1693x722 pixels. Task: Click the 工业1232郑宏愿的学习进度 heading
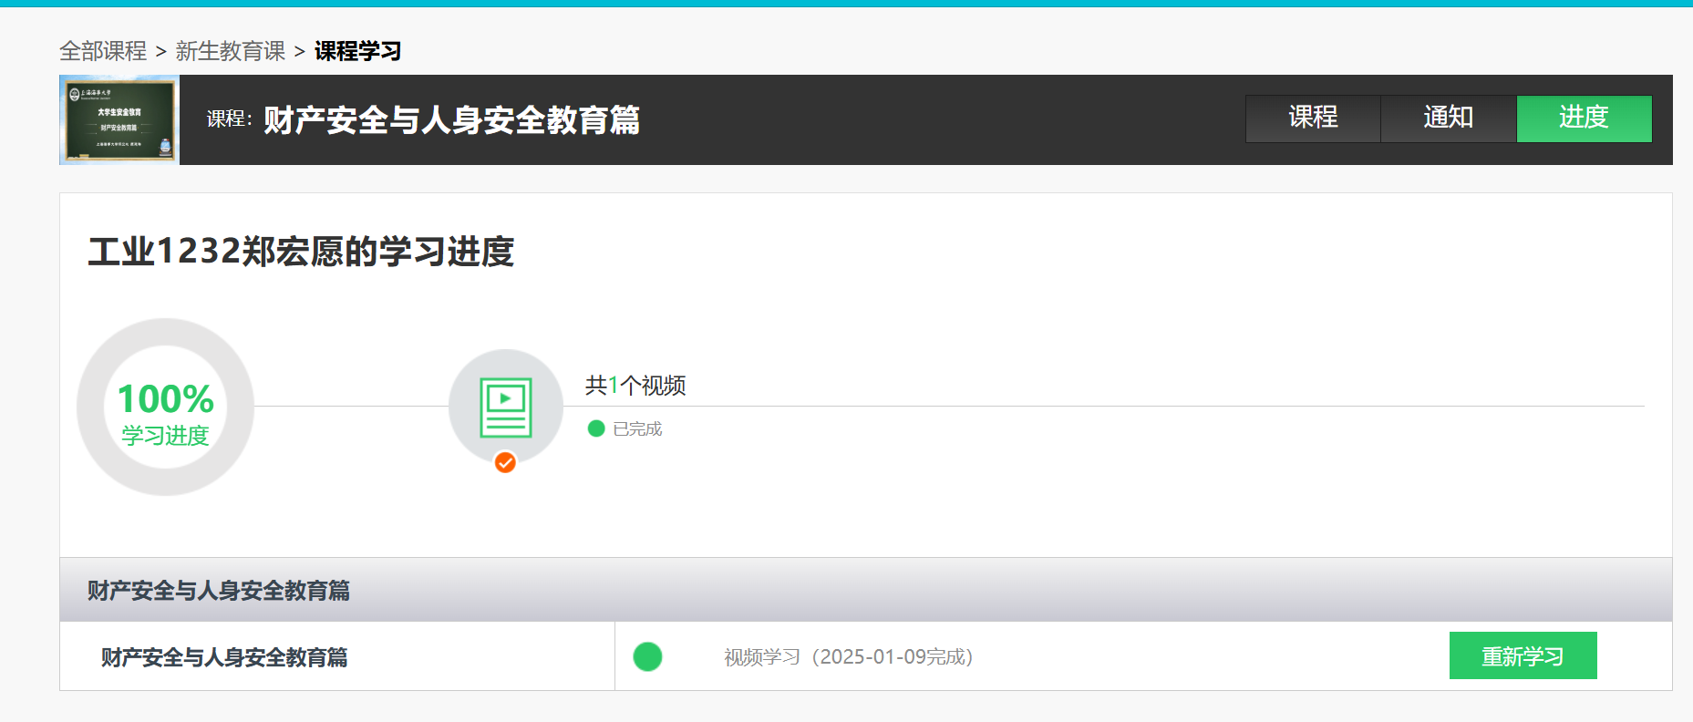click(x=302, y=252)
